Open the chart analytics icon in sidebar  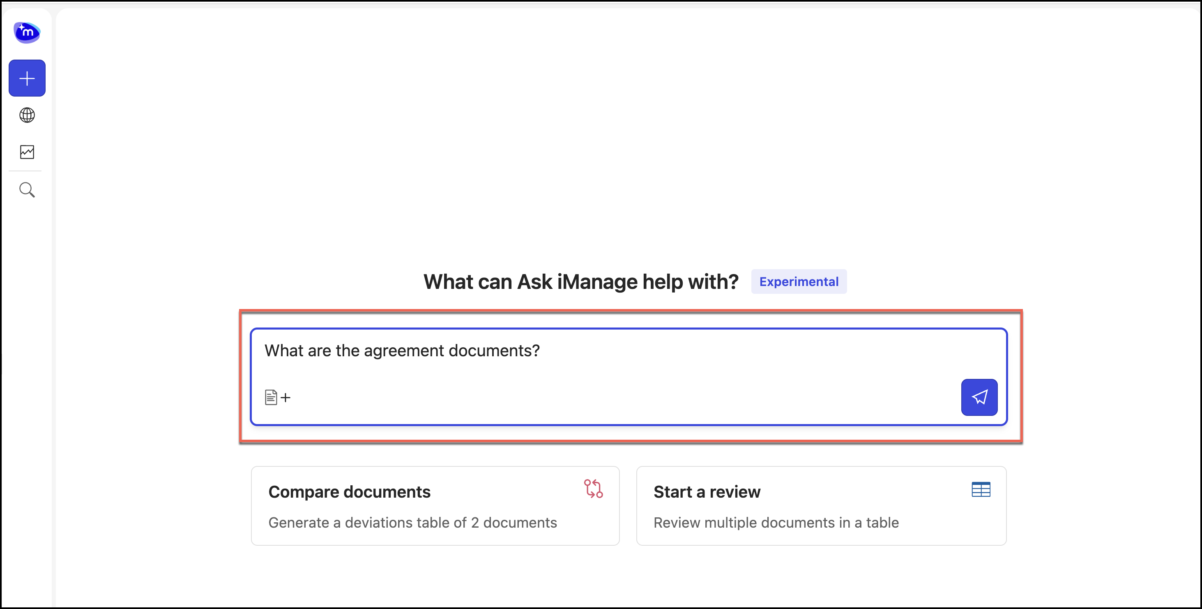(27, 152)
